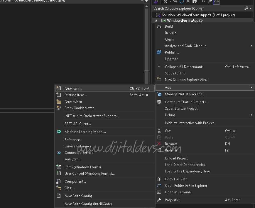
Task: Click the Sync with Active Document icon
Action: 175,1
